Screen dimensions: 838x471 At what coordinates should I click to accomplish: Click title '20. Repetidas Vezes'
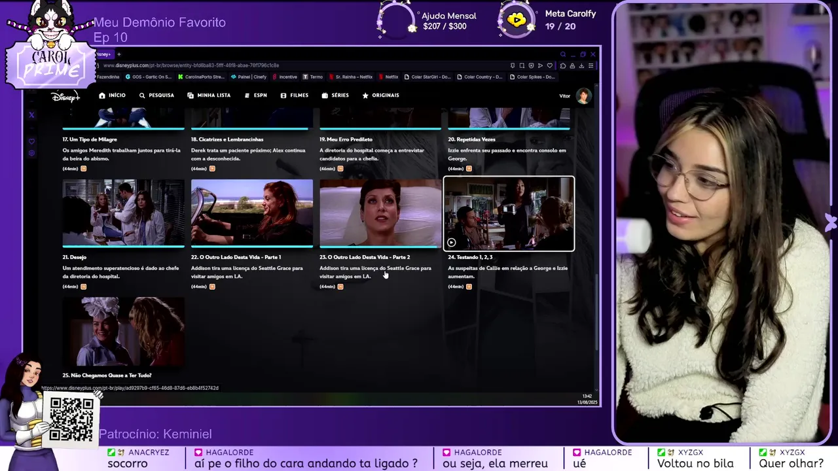tap(471, 139)
